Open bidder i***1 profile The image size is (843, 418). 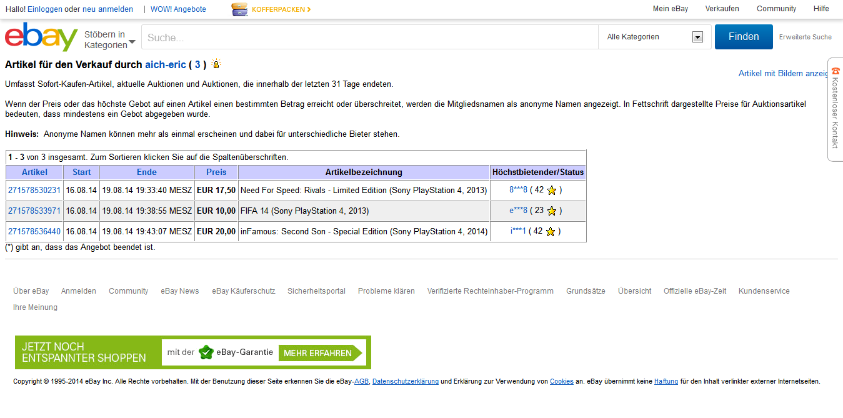coord(518,232)
